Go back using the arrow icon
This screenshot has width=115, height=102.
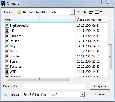79,12
